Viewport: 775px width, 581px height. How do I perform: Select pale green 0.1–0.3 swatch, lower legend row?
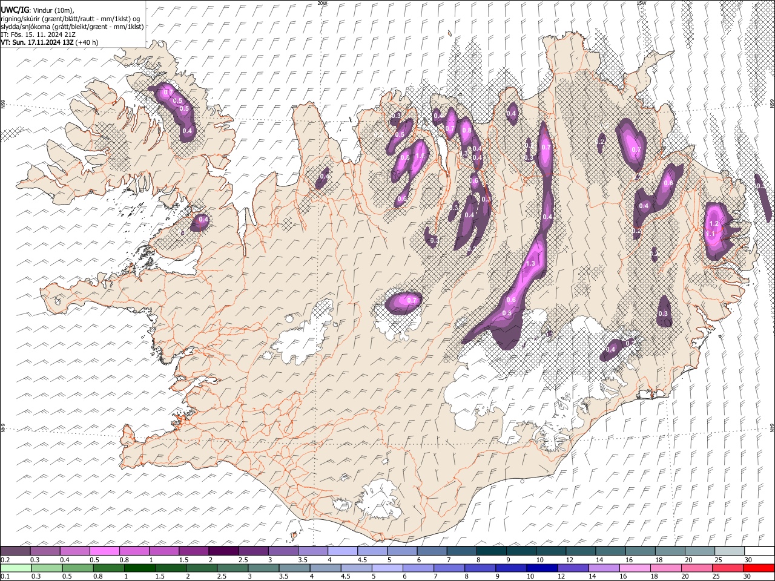pyautogui.click(x=15, y=568)
